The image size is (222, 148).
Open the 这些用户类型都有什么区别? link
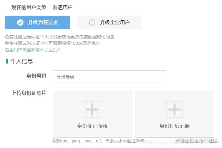tap(33, 50)
